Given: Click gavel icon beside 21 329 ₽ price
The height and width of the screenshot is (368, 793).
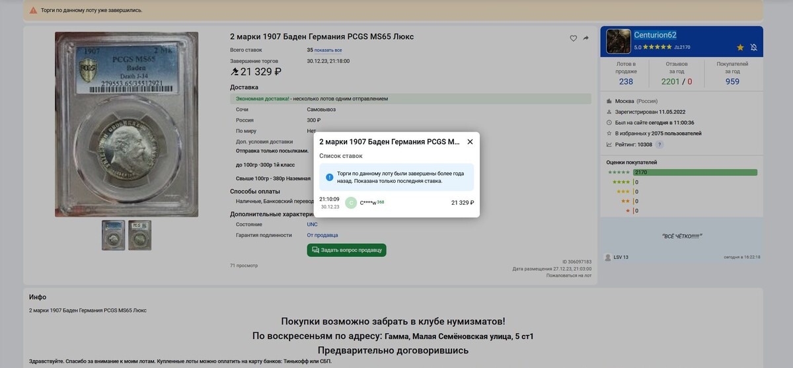Looking at the screenshot, I should pyautogui.click(x=235, y=72).
